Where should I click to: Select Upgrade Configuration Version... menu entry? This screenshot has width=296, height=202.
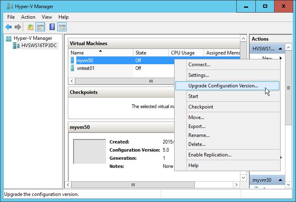(227, 86)
